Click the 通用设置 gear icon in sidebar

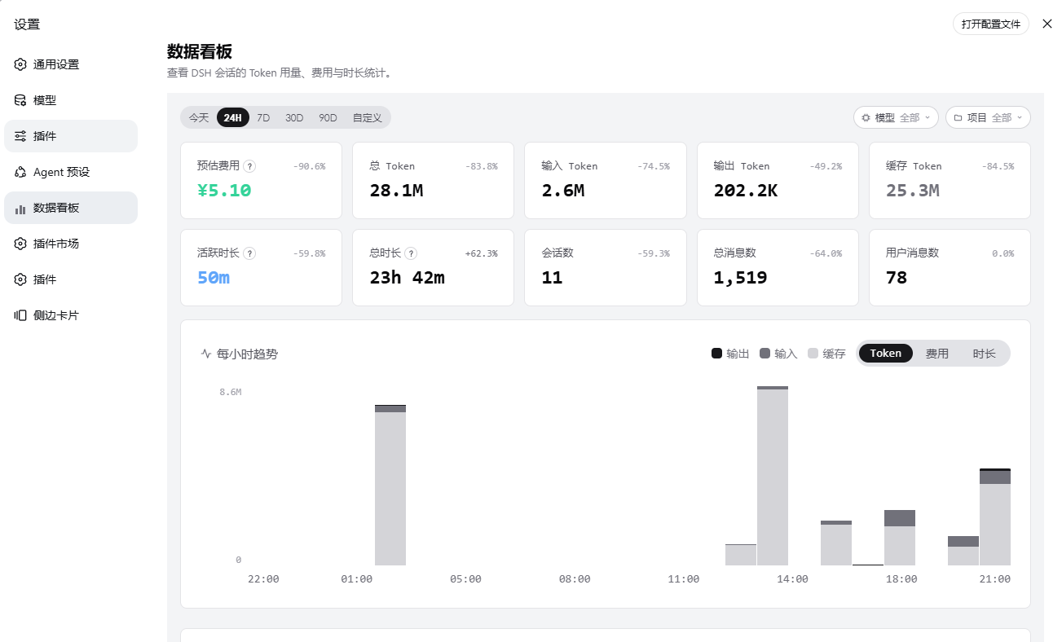click(x=20, y=64)
